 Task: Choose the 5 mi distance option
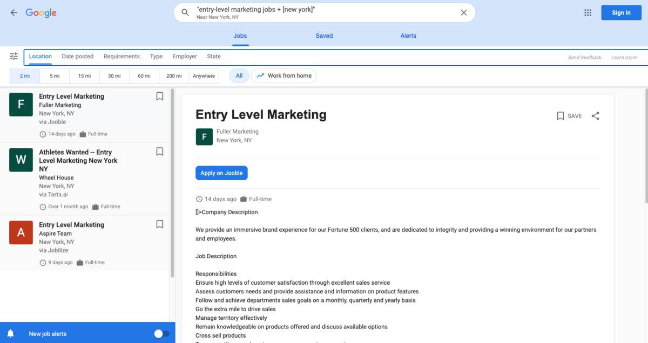click(x=55, y=76)
